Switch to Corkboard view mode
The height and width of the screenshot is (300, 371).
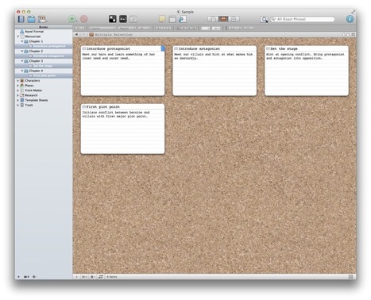[x=223, y=19]
